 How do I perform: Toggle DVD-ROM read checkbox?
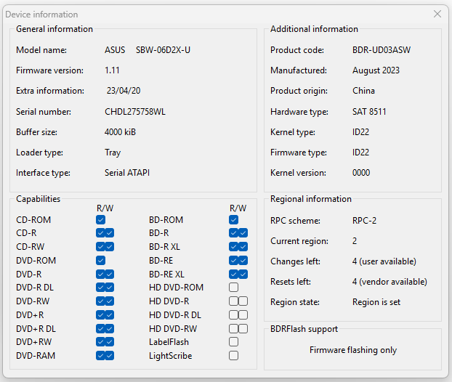coord(100,261)
